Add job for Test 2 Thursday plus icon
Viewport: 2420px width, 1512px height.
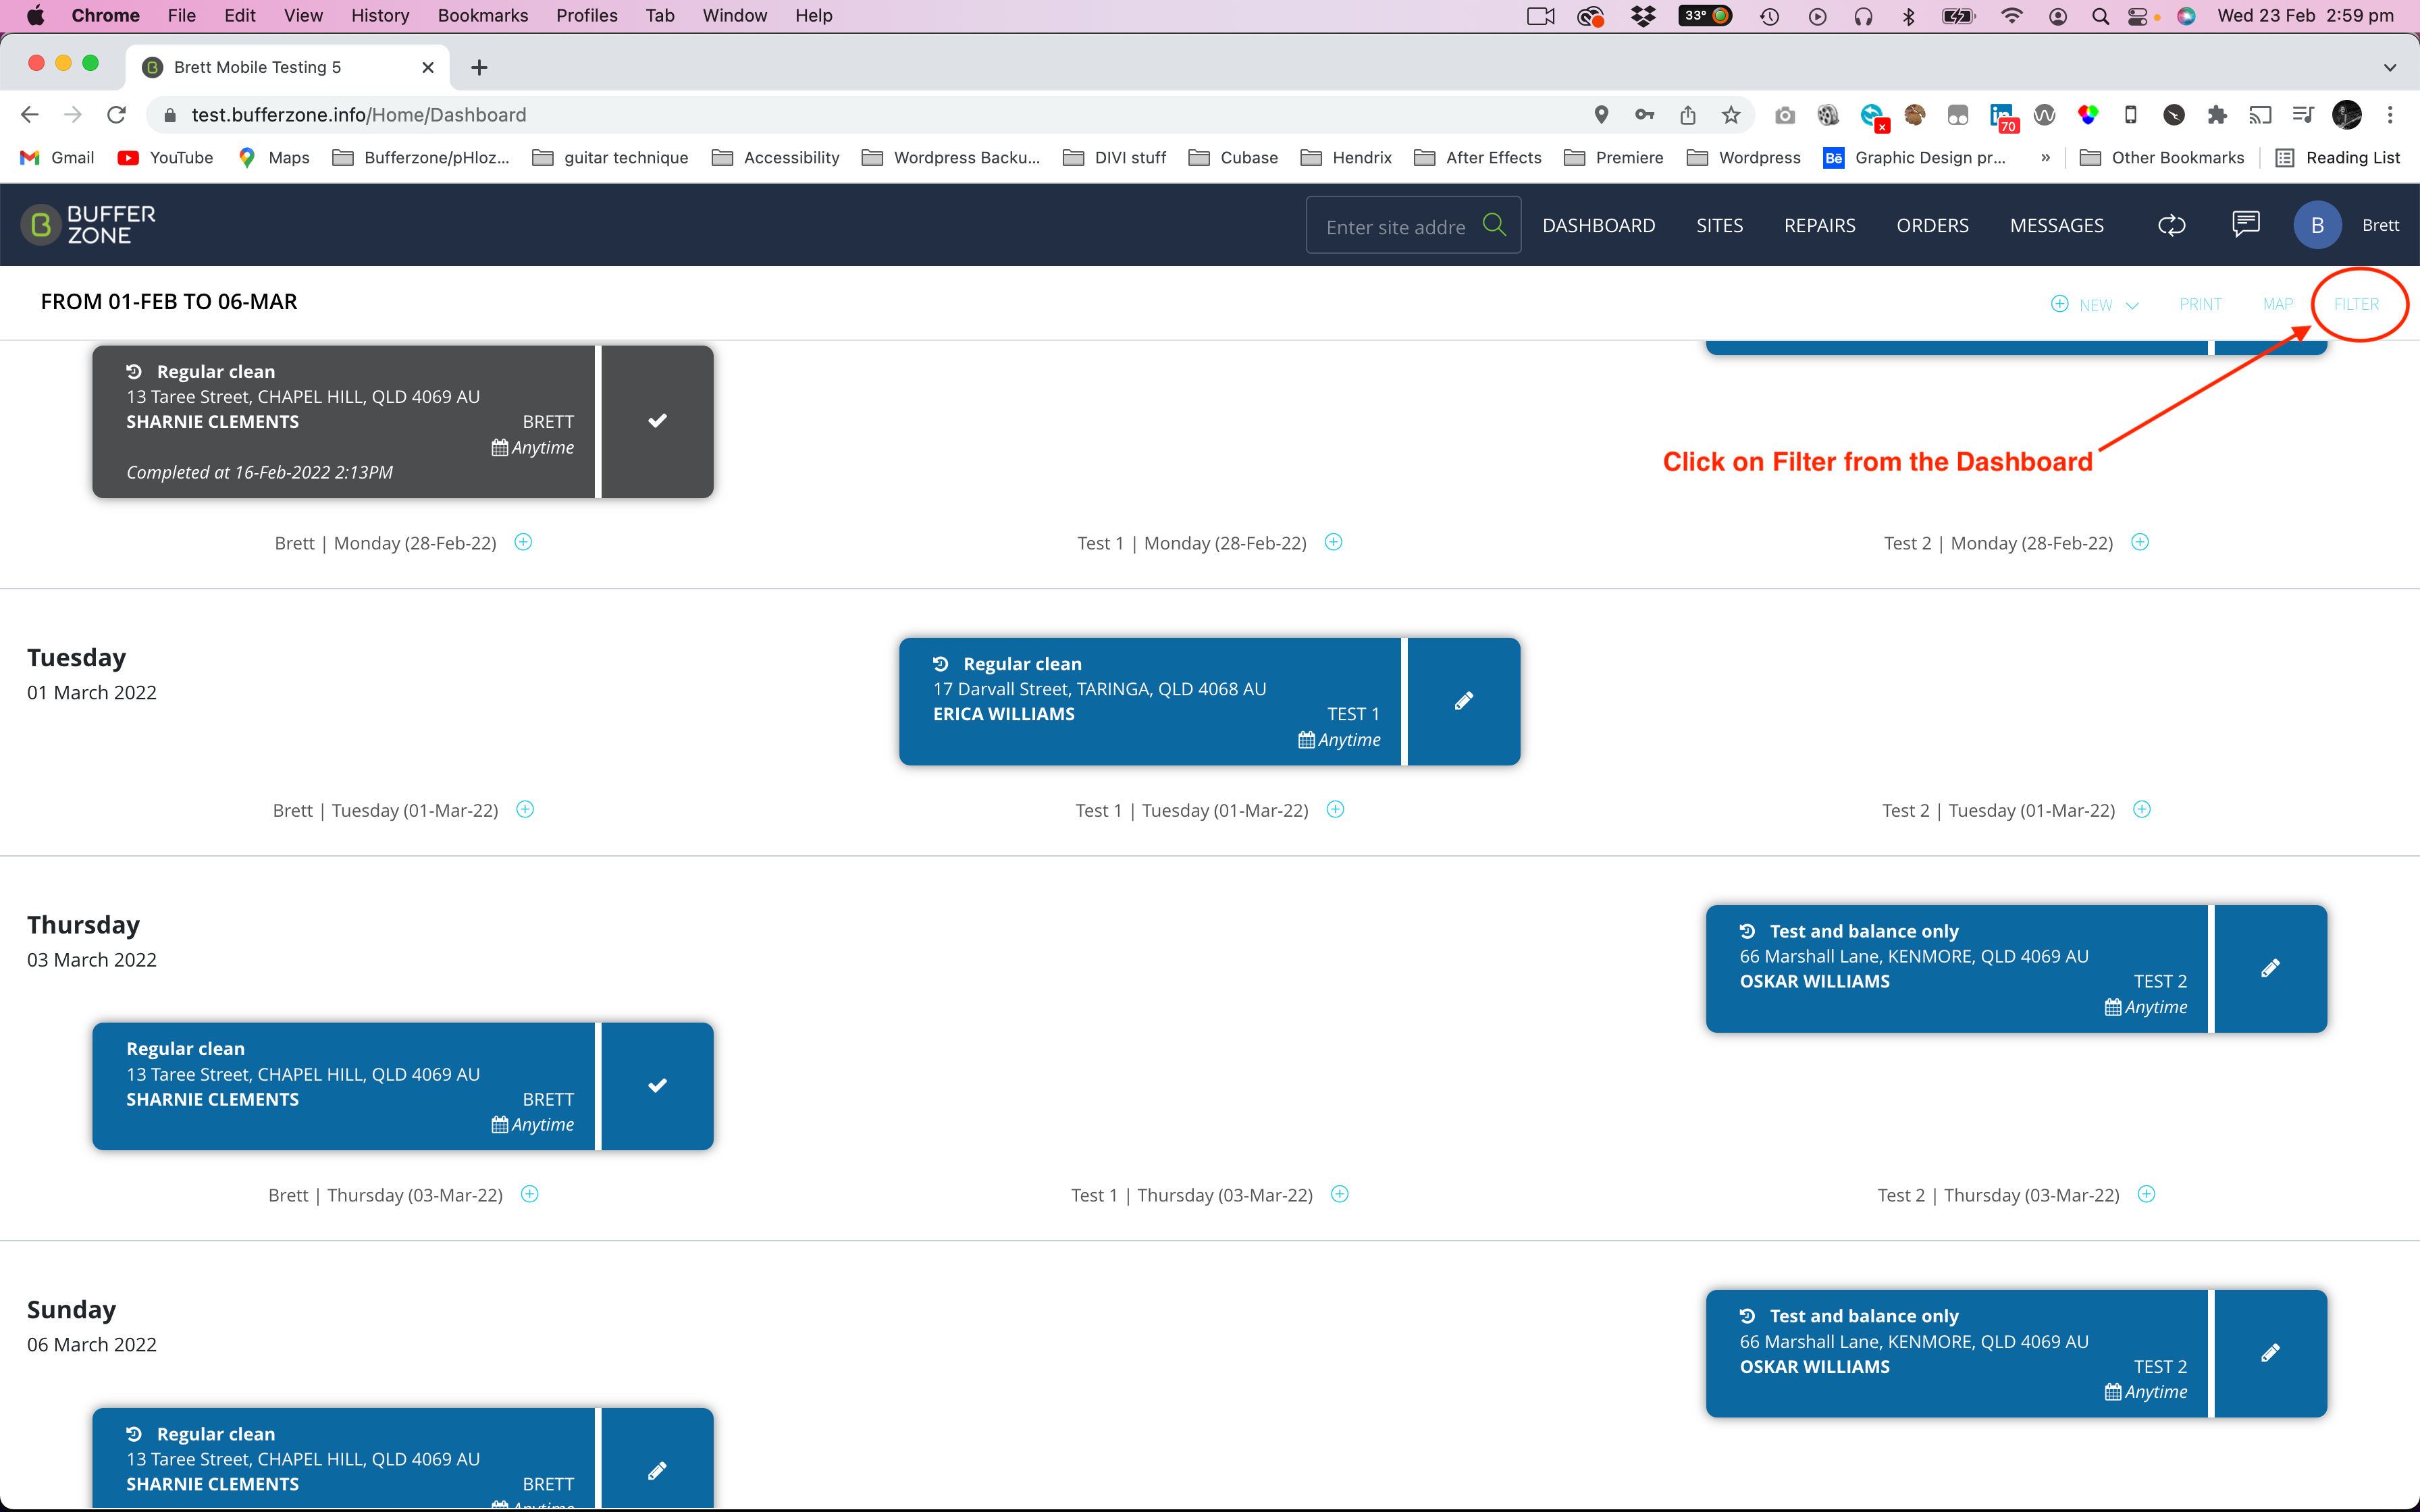pos(2146,1194)
